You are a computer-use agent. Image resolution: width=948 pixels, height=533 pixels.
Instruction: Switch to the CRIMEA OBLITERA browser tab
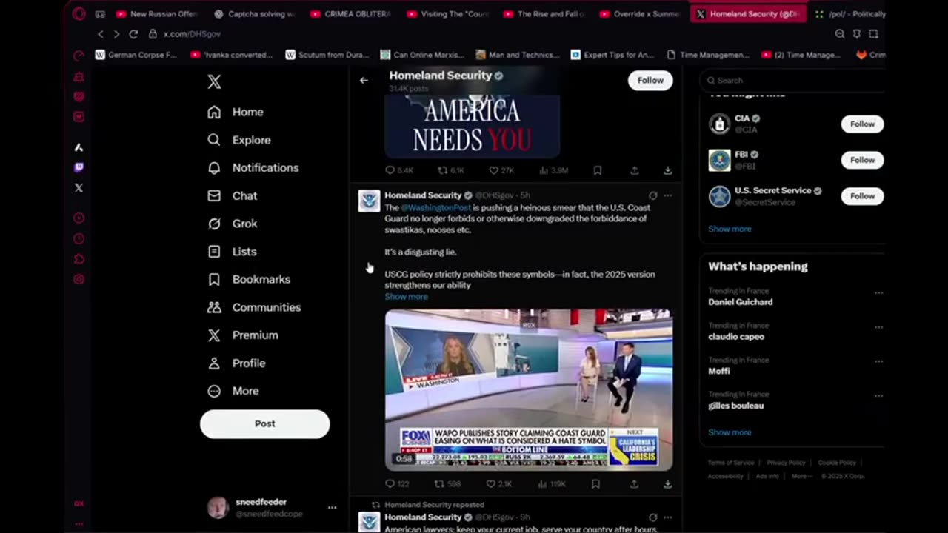coord(350,14)
